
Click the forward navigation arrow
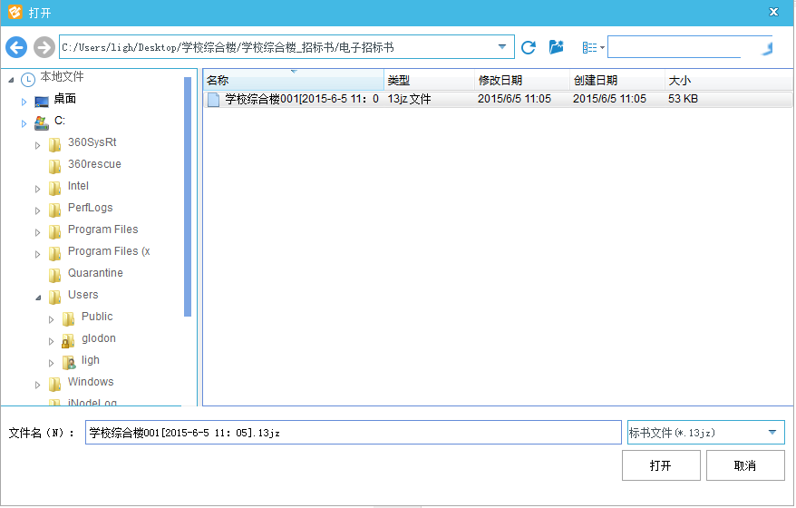(x=44, y=47)
